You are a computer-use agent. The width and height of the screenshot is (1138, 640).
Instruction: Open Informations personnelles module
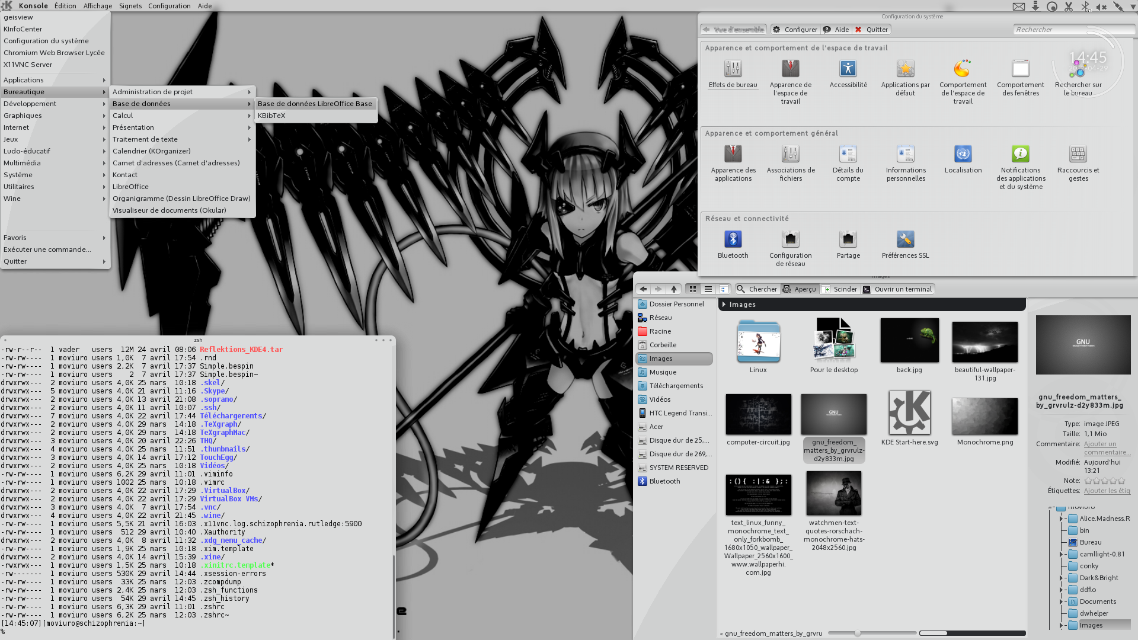coord(906,163)
